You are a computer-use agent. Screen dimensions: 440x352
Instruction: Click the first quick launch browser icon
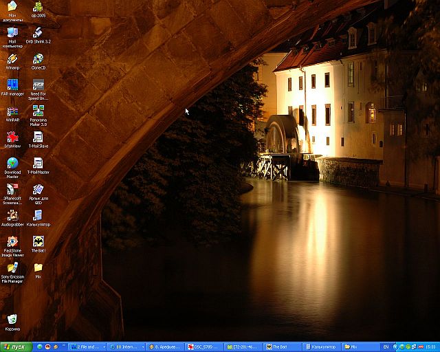pos(40,347)
